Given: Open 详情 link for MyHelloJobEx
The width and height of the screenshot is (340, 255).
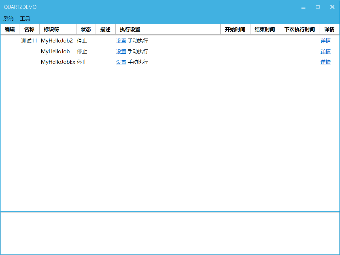Looking at the screenshot, I should [x=326, y=62].
